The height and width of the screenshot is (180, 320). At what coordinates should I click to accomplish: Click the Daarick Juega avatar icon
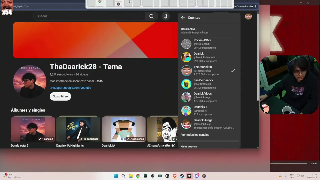point(186,124)
